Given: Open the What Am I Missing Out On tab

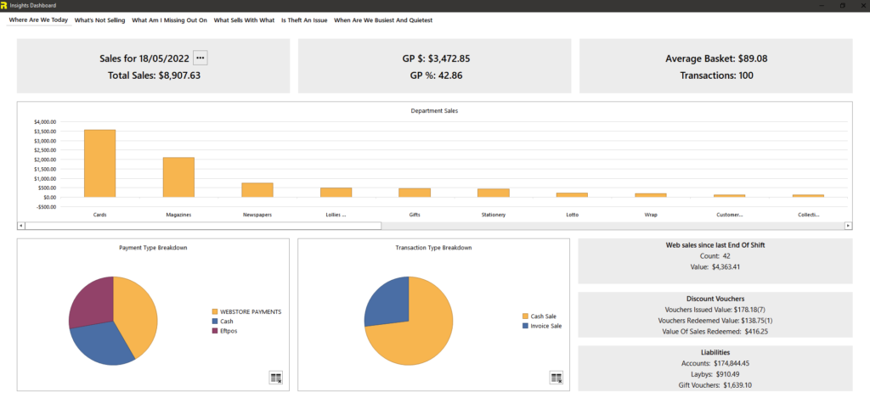Looking at the screenshot, I should click(x=169, y=20).
